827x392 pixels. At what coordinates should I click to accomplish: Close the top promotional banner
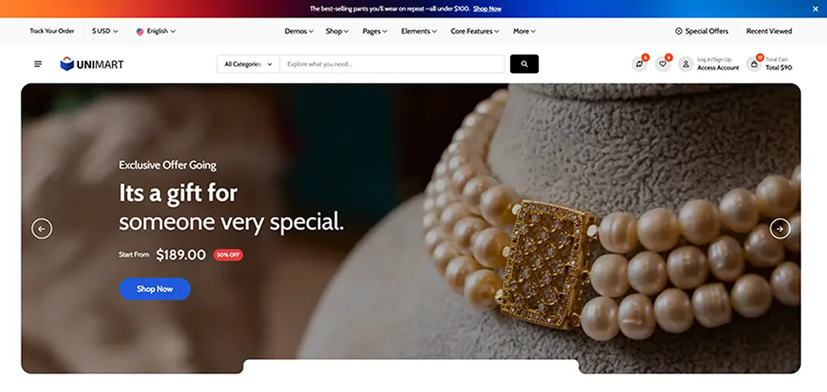816,9
